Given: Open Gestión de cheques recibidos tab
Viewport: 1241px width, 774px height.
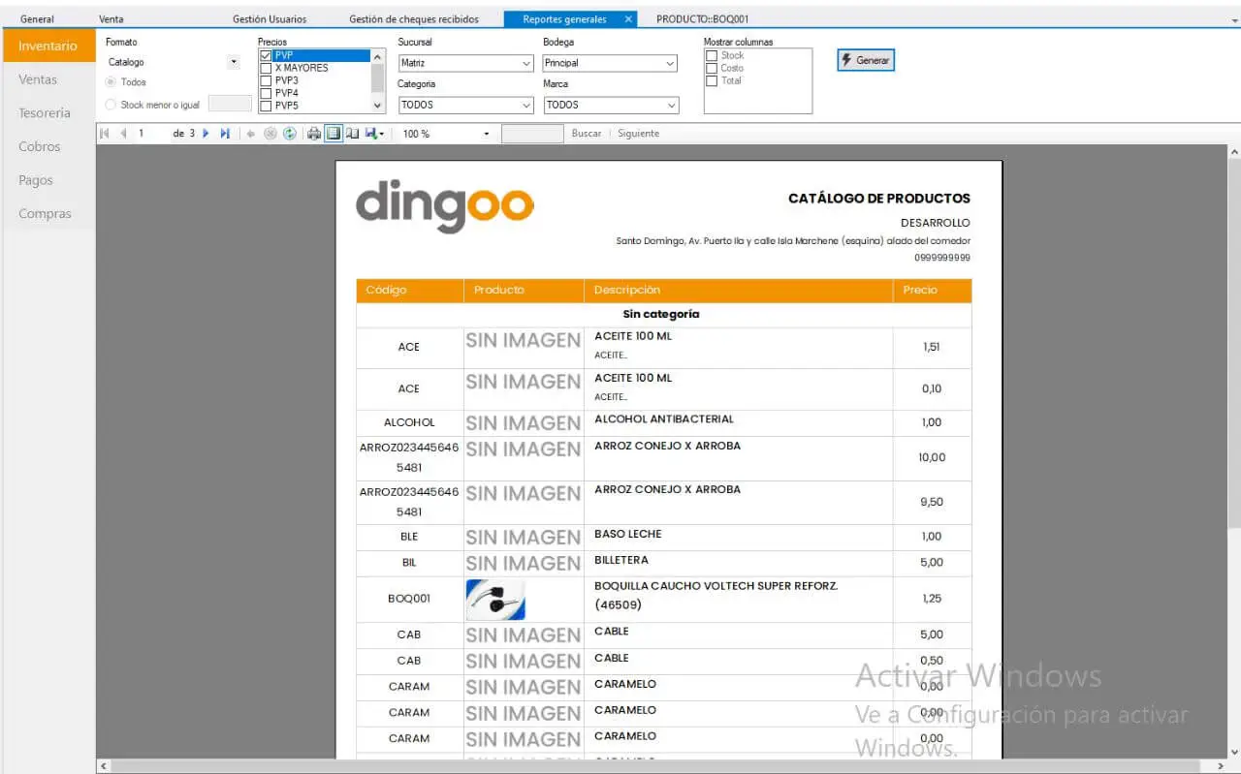Looking at the screenshot, I should [414, 19].
